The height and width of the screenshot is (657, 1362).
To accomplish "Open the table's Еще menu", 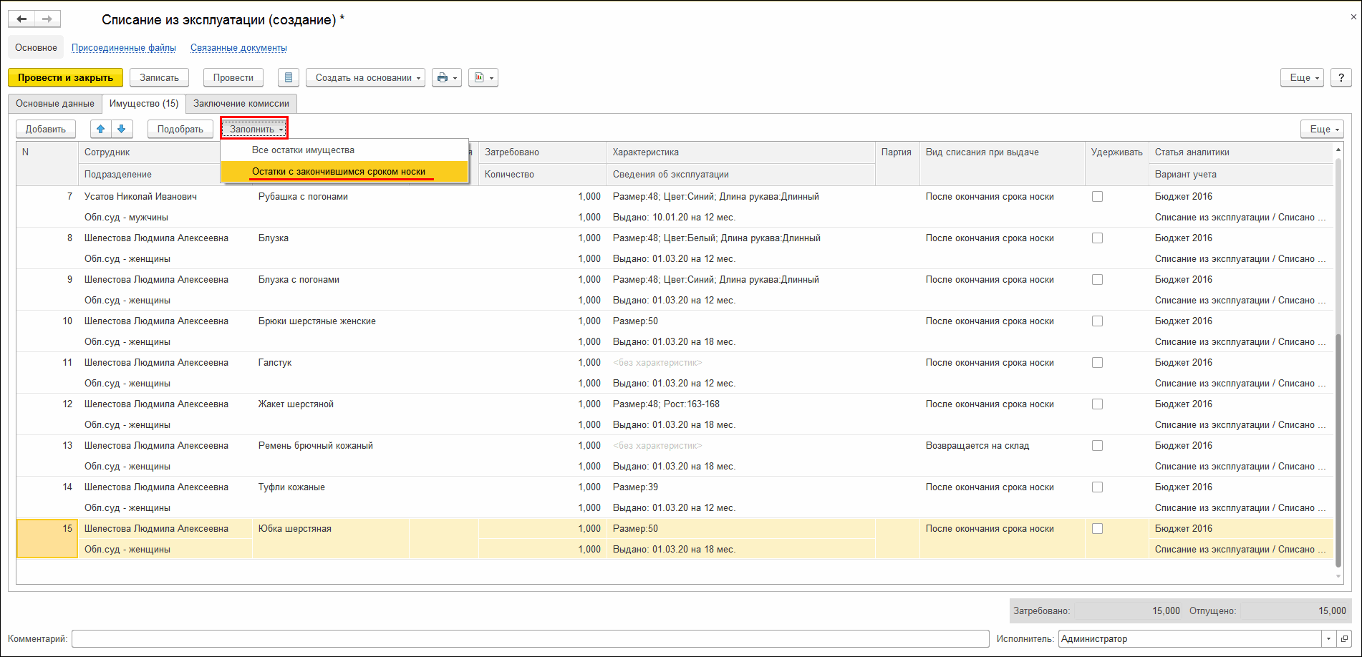I will coord(1323,129).
